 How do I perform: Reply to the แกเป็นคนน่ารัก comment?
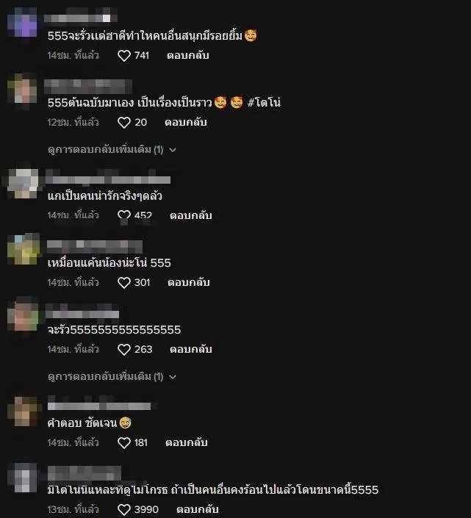[x=191, y=215]
